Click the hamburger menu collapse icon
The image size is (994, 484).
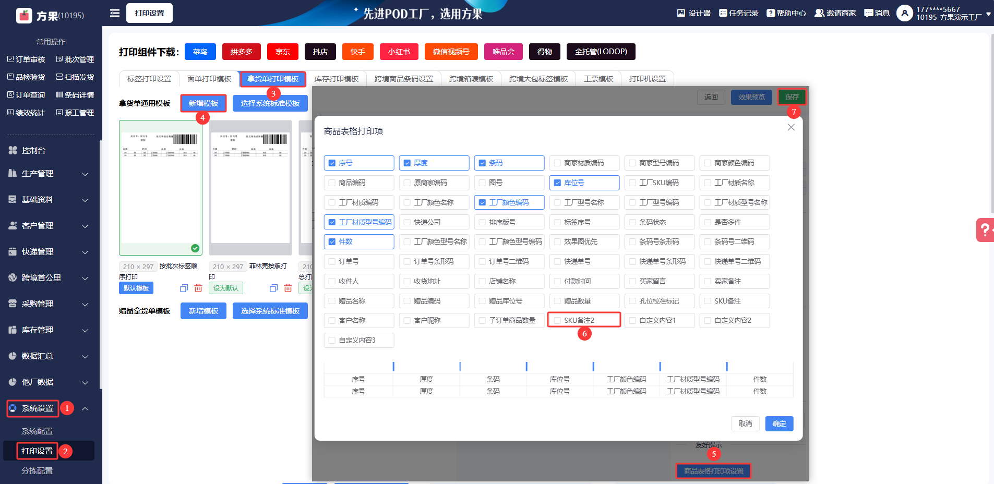click(x=115, y=13)
